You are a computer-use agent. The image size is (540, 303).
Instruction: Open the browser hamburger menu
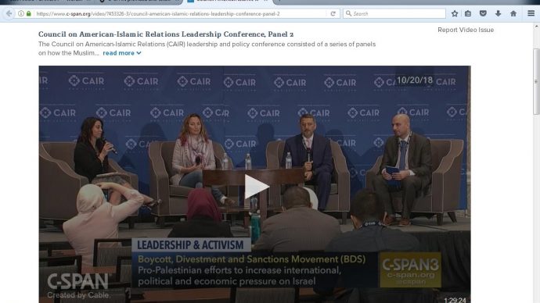pyautogui.click(x=531, y=13)
